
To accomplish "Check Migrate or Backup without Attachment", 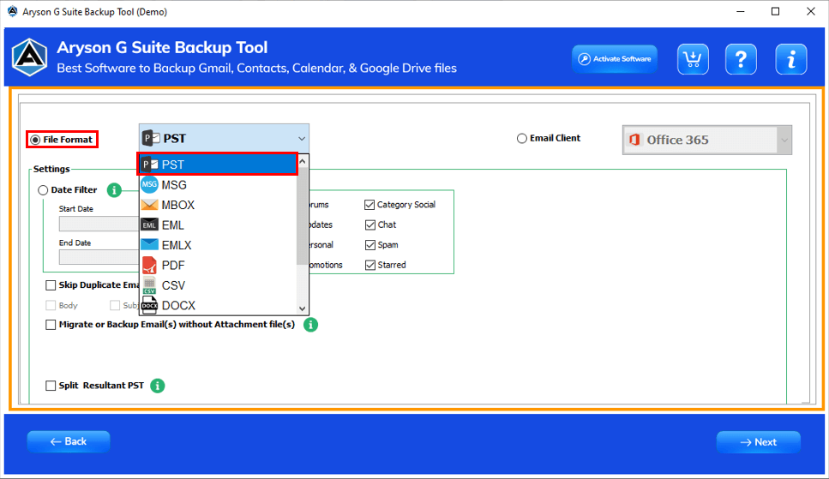I will pyautogui.click(x=51, y=325).
